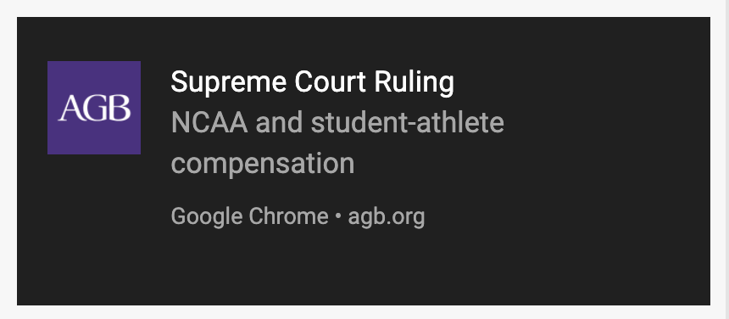Click the letter G in AGB logo

[96, 109]
